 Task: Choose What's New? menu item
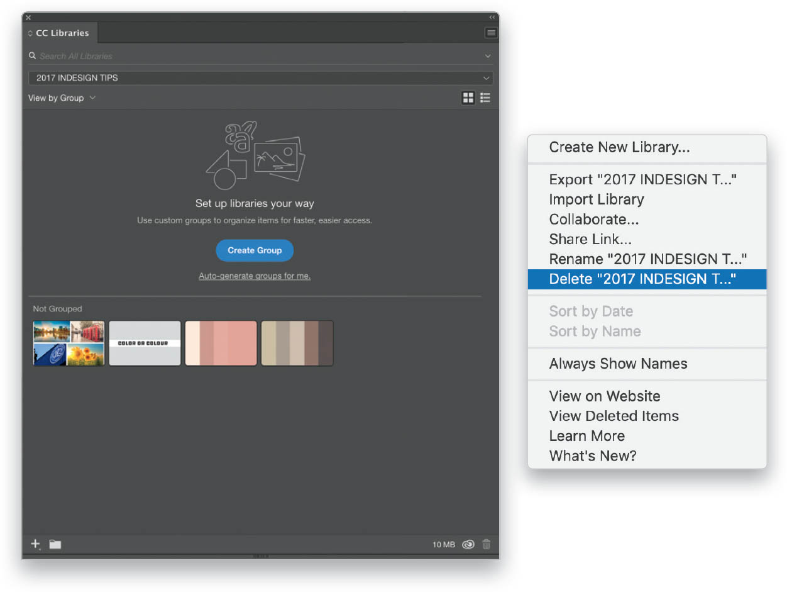tap(647, 456)
